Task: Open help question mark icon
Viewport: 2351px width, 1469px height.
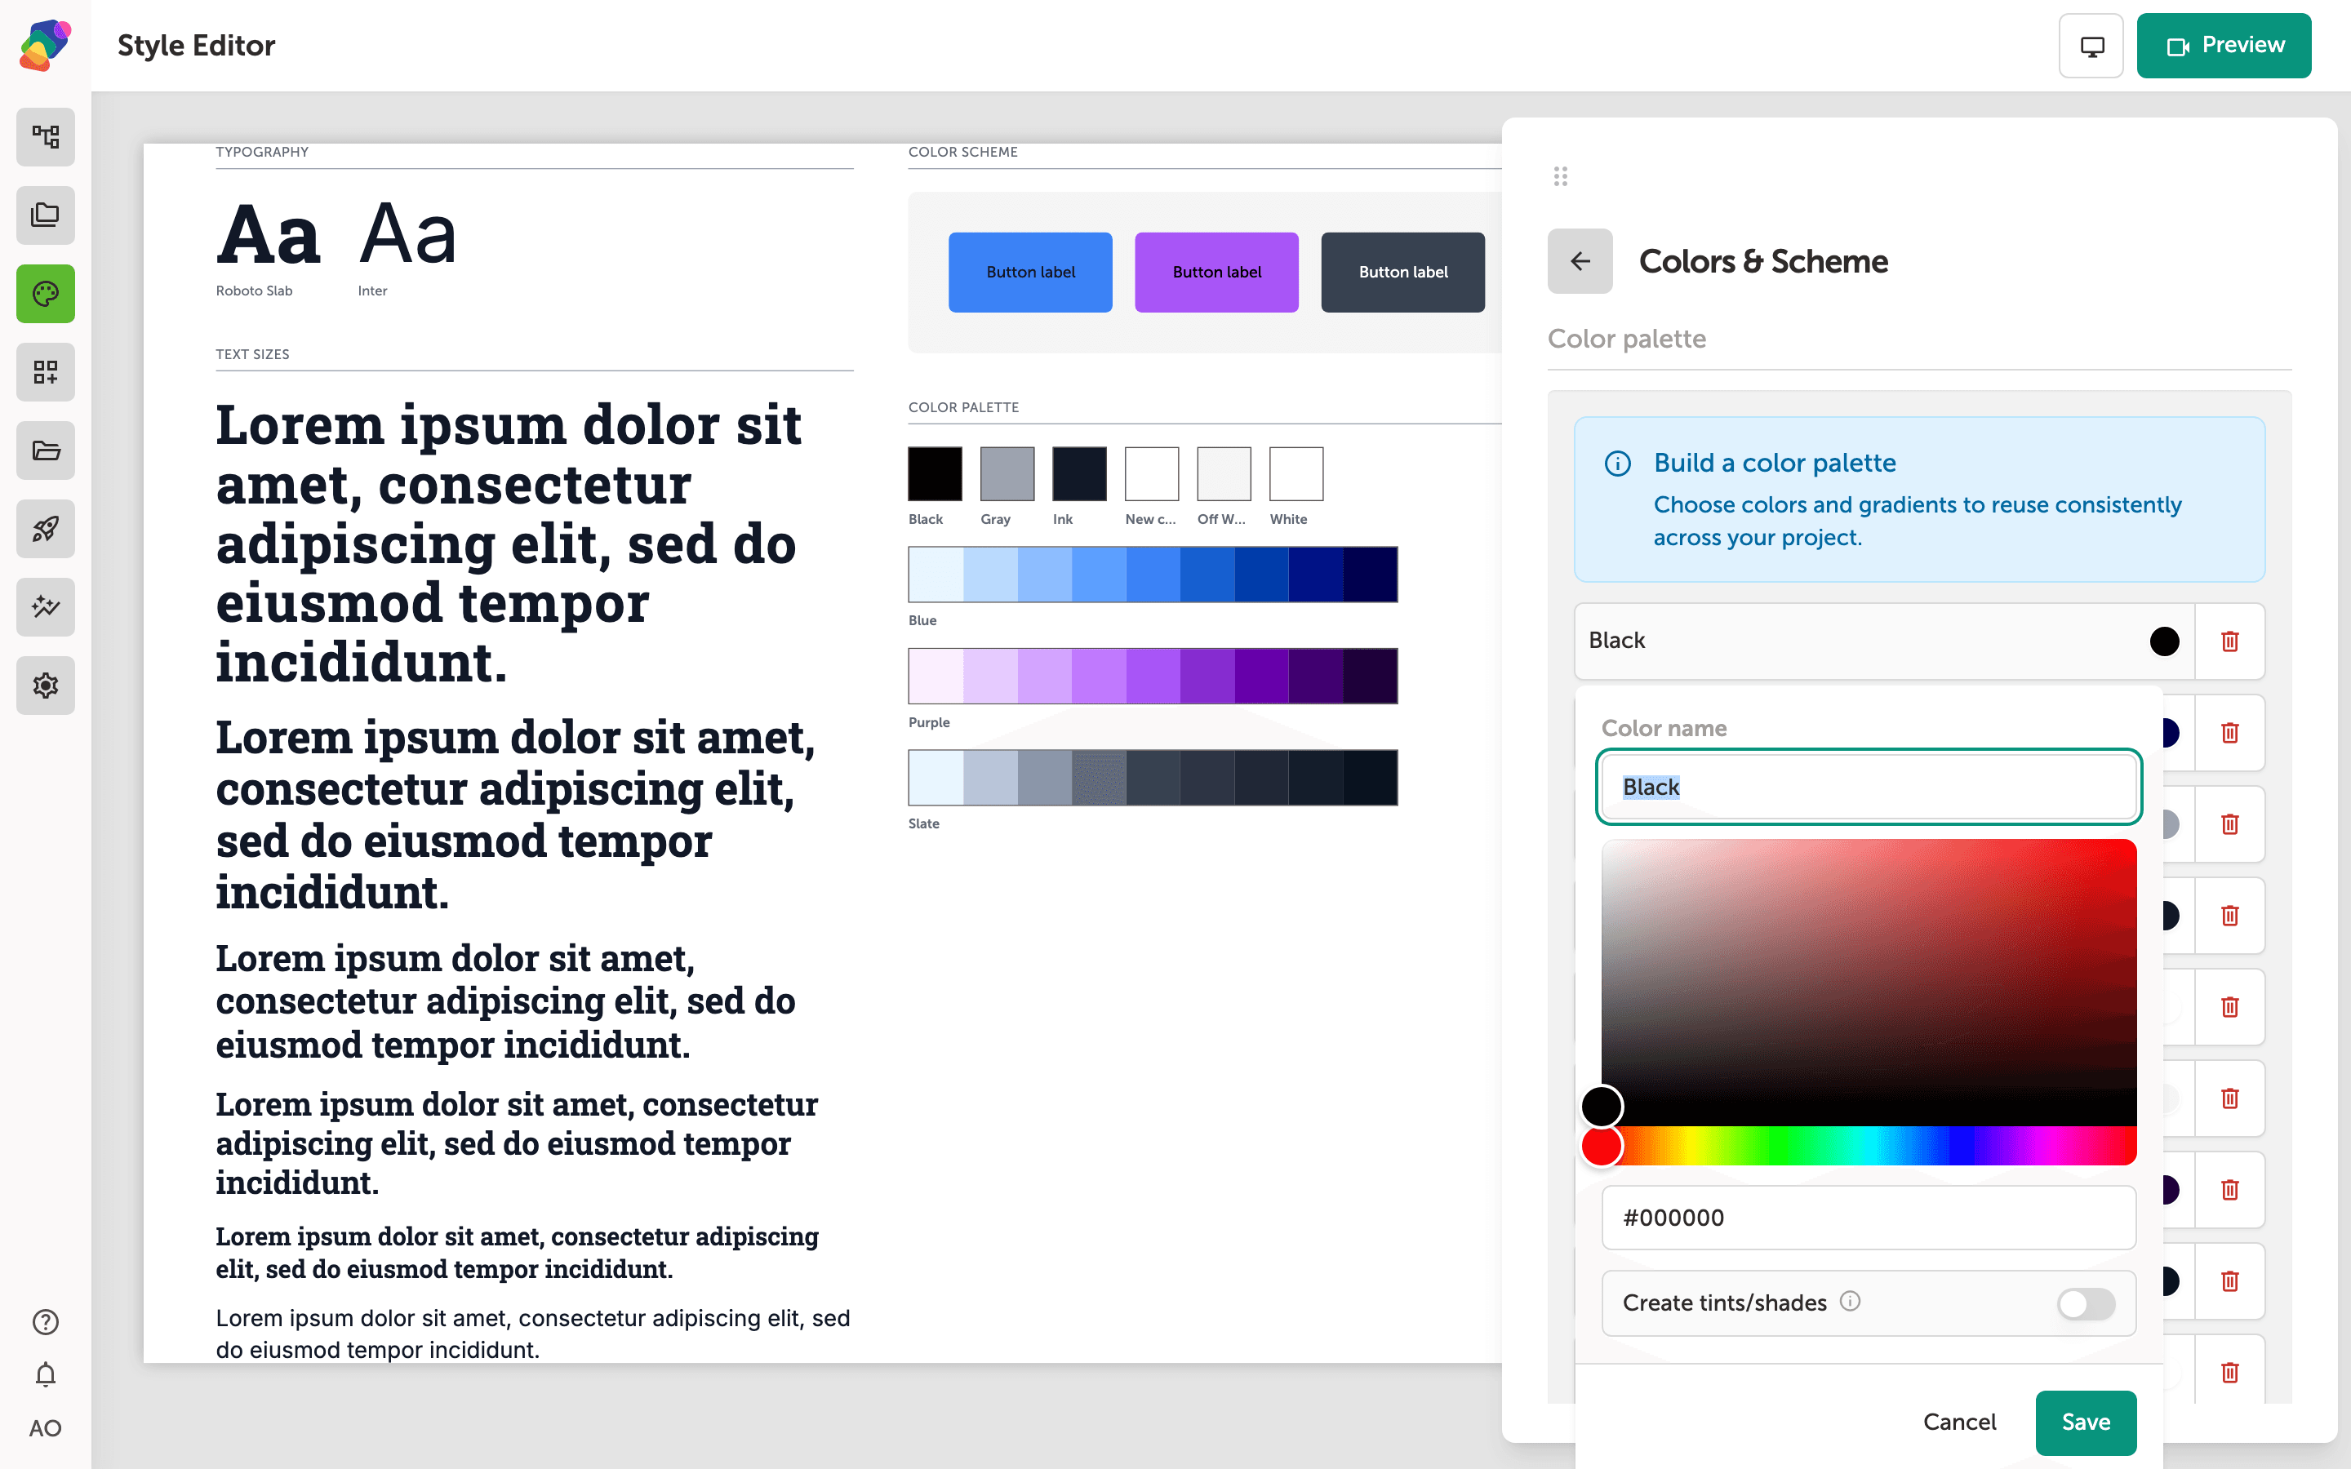Action: click(x=46, y=1322)
